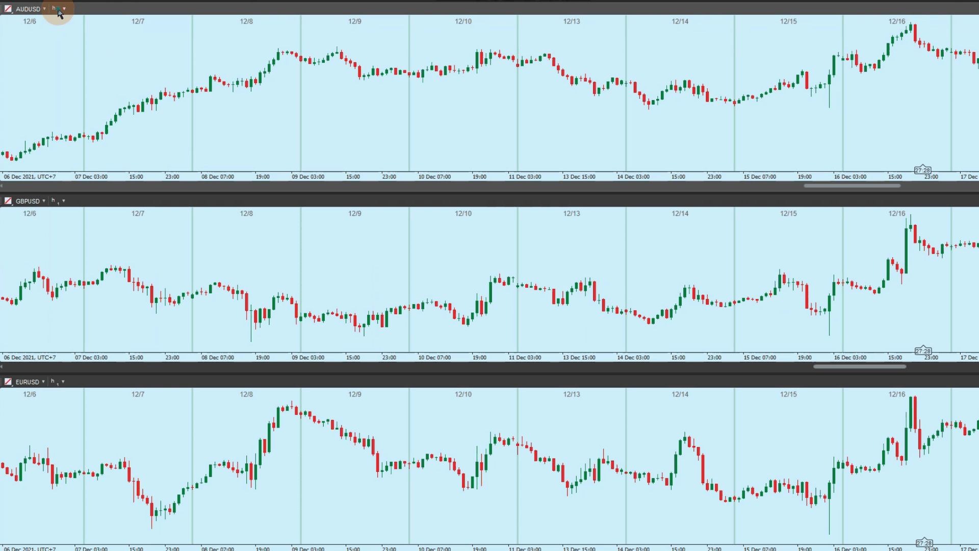Click the 12/13 date label in EURUSD chart

571,394
